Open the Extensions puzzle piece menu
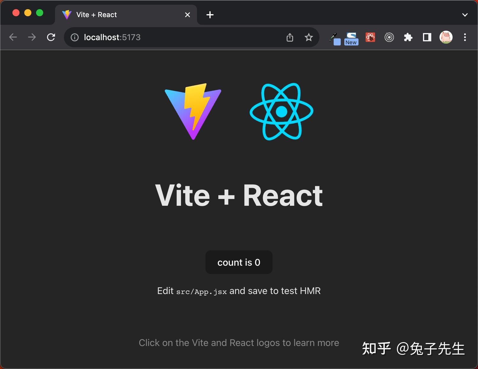 click(408, 37)
